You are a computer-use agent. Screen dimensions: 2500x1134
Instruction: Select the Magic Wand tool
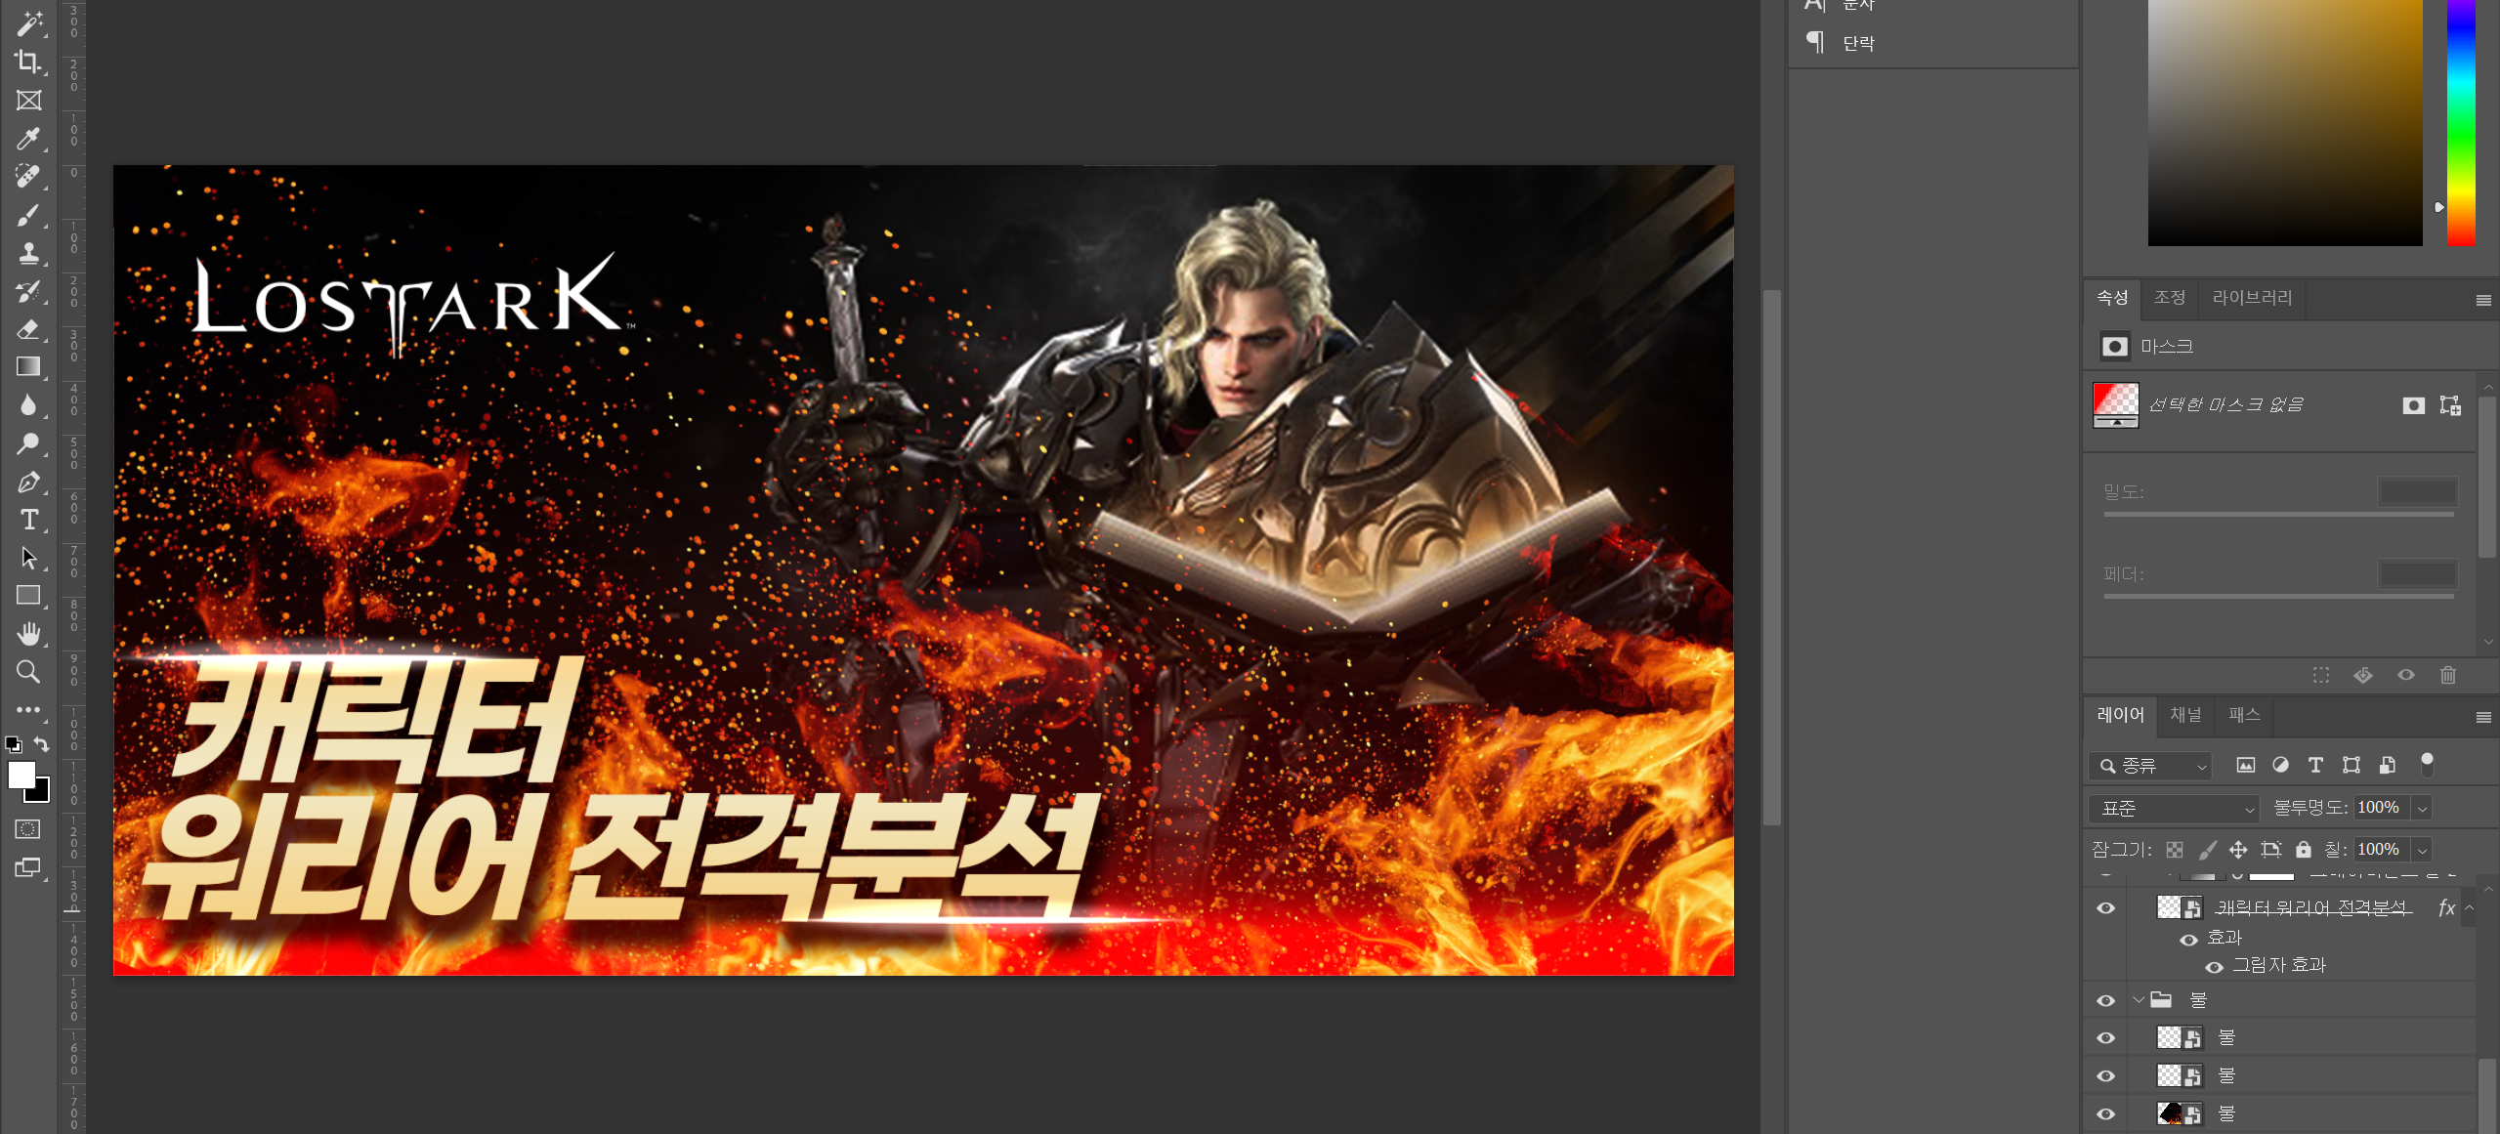(x=29, y=22)
